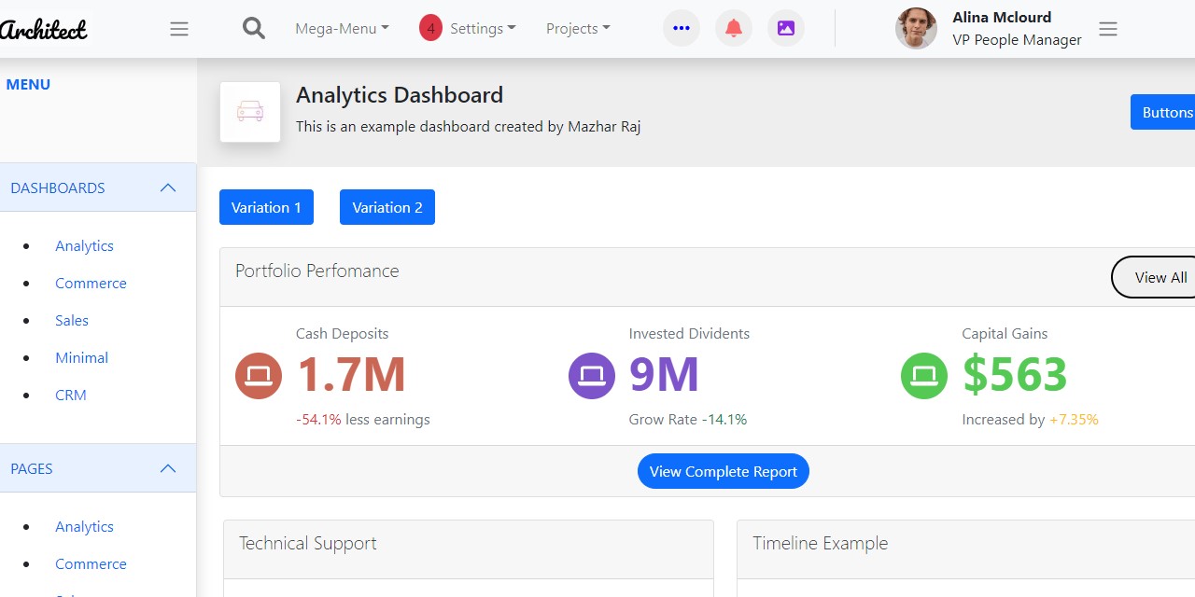This screenshot has height=597, width=1195.
Task: Open the Projects dropdown
Action: [x=577, y=28]
